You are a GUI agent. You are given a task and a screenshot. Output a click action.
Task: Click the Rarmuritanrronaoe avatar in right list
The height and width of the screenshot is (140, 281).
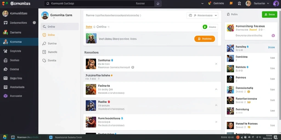pyautogui.click(x=230, y=100)
